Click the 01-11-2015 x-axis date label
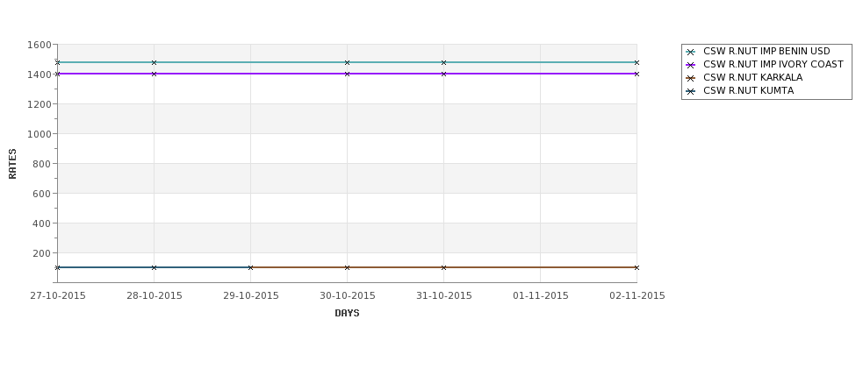Viewport: 856px width, 376px height. (x=541, y=295)
